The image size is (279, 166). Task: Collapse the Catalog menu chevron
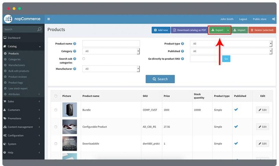(x=40, y=46)
